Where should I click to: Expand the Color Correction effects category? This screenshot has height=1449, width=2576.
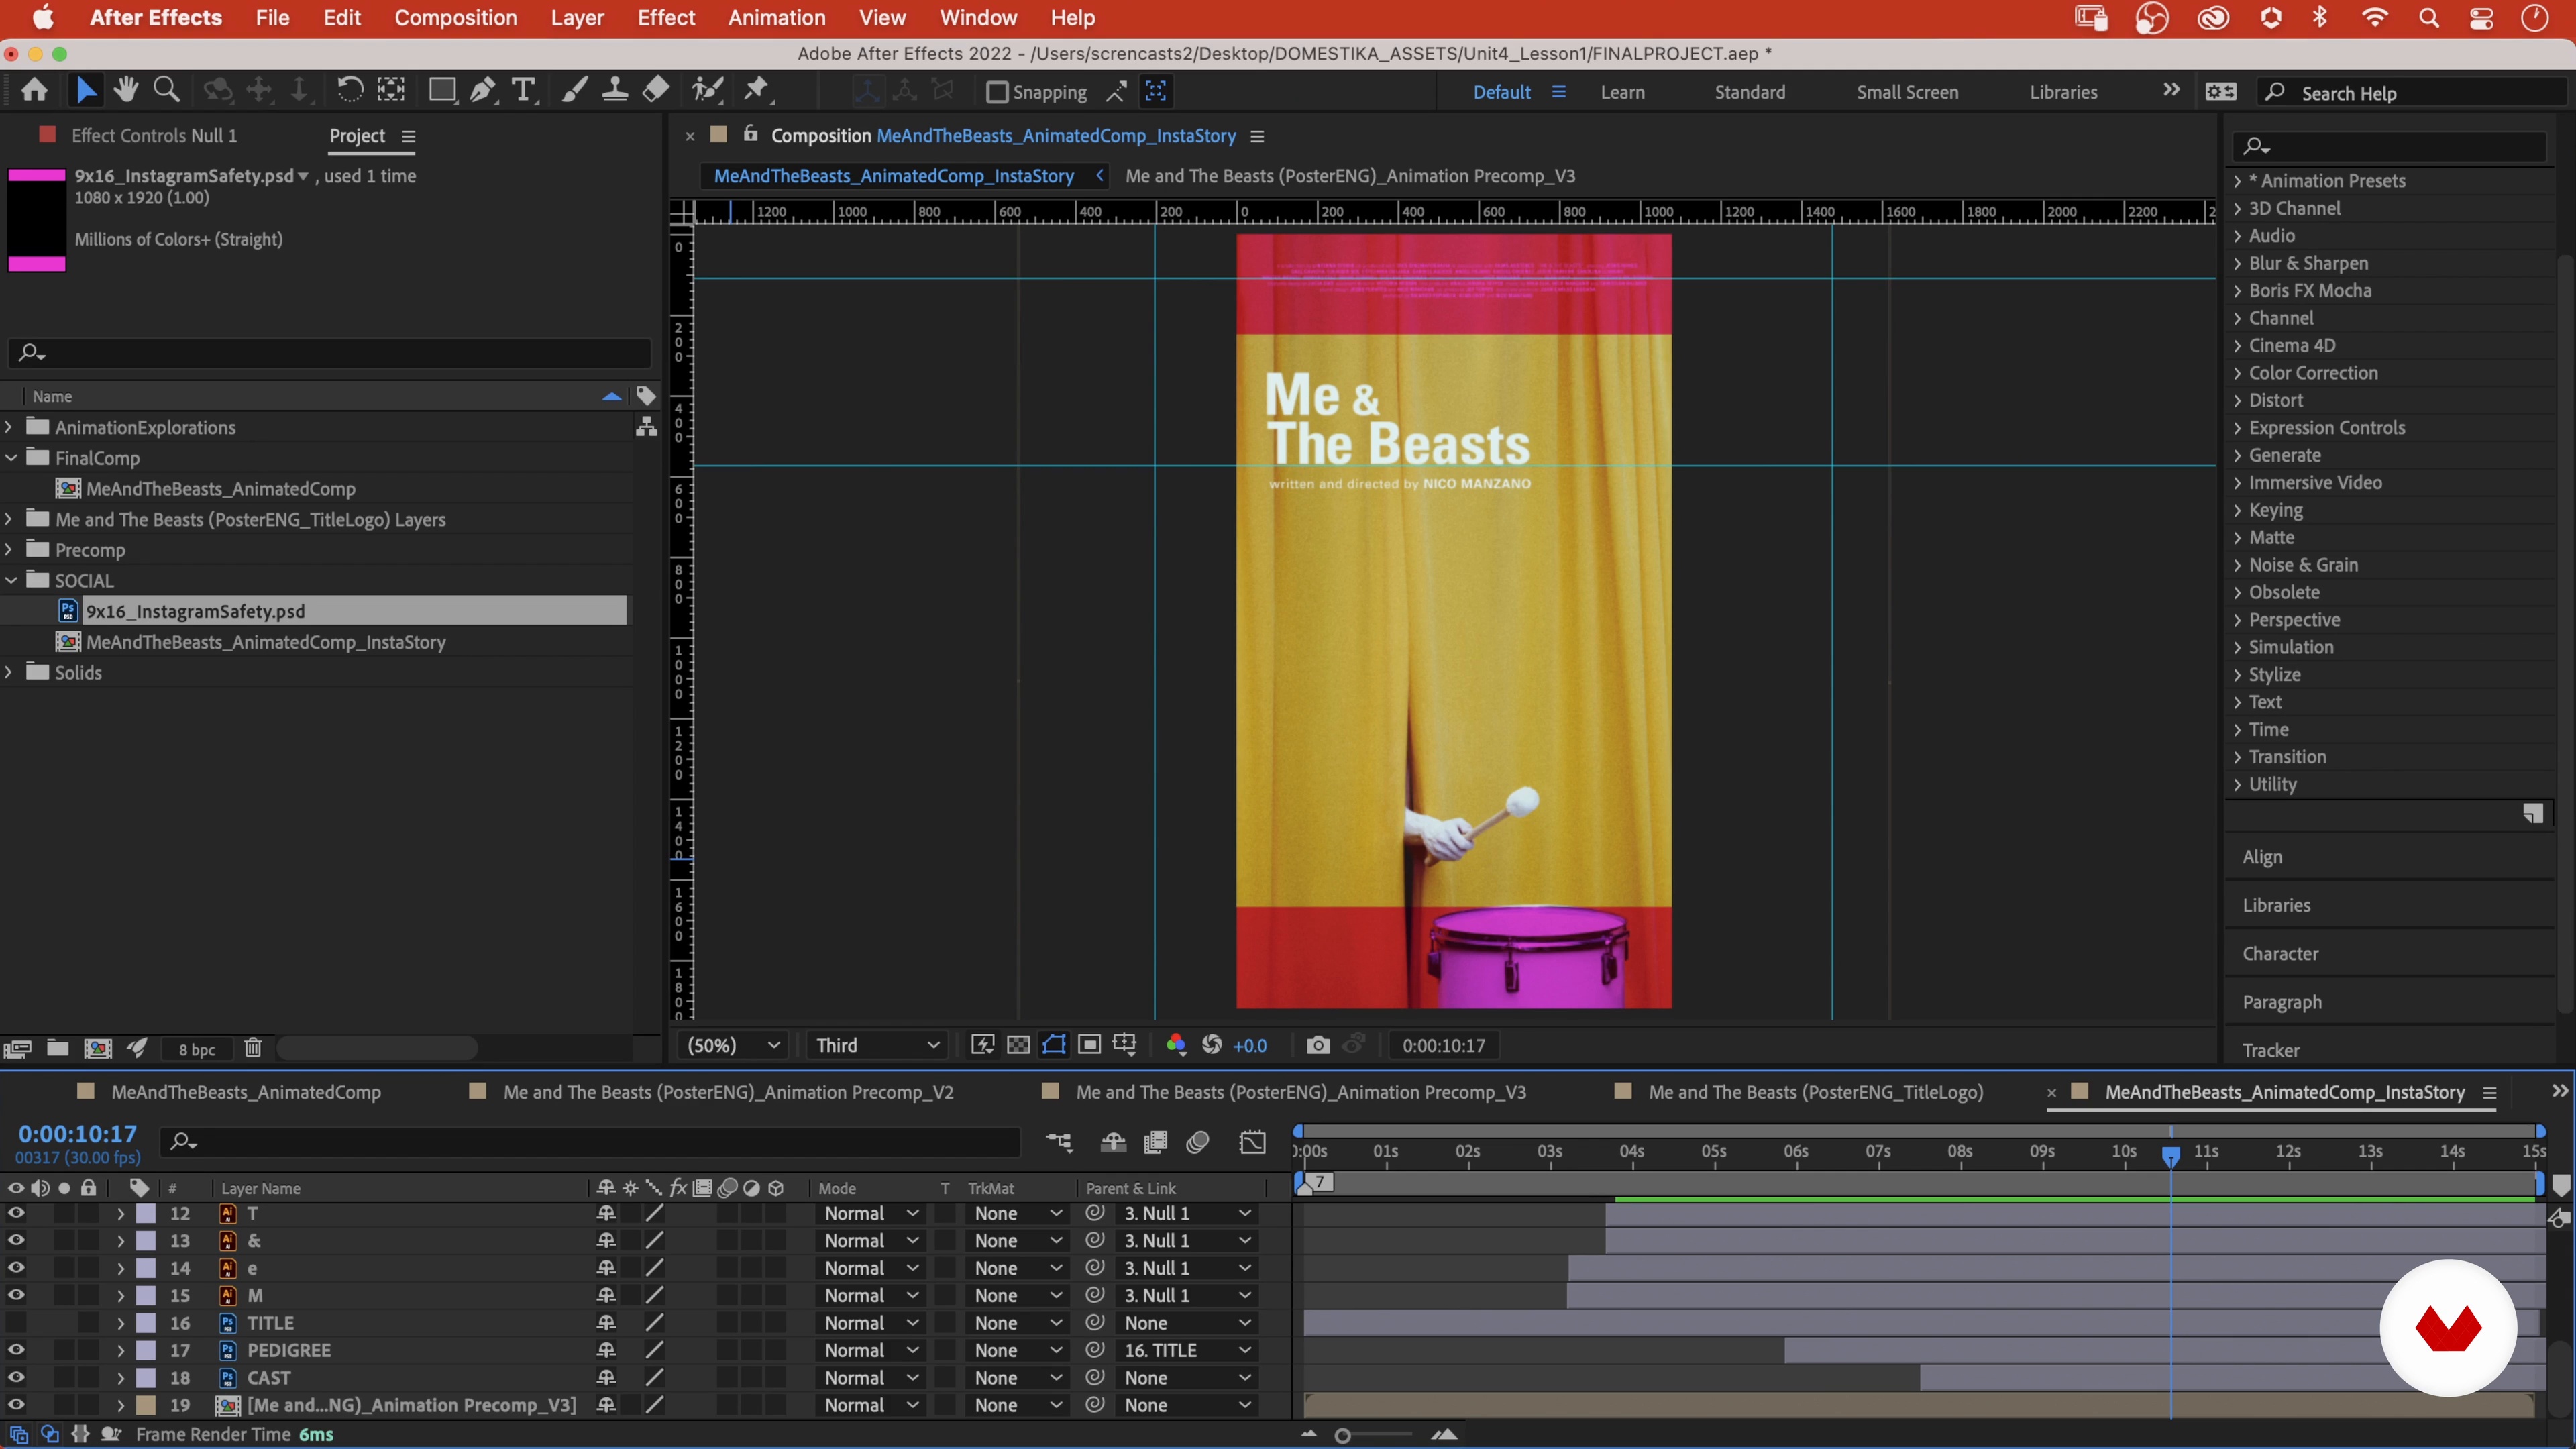tap(2237, 373)
